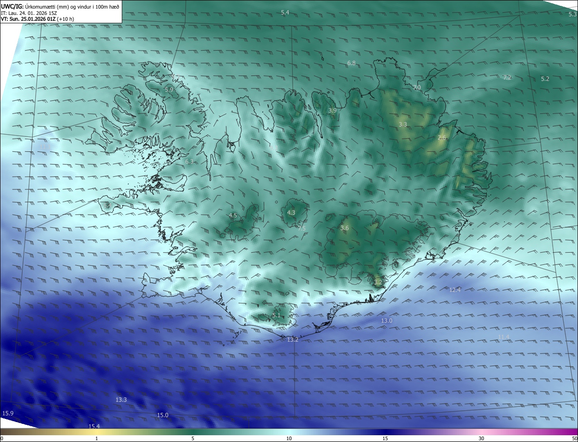The image size is (578, 442).
Task: Click the UWC/IG Úrkomumætti title line
Action: [x=61, y=6]
